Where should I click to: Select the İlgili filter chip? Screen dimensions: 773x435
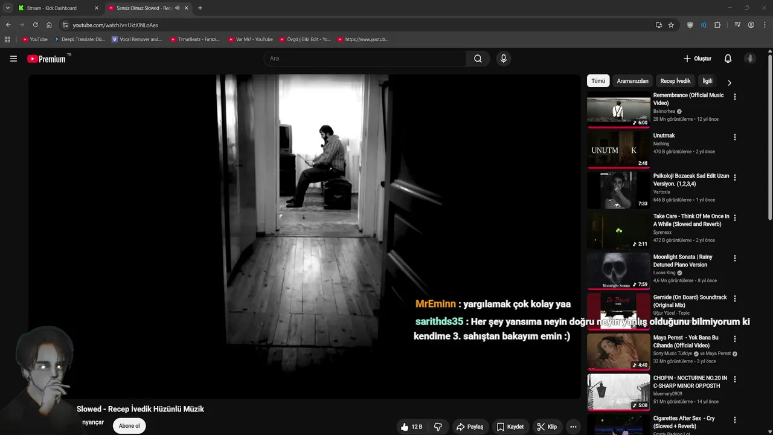[x=707, y=81]
